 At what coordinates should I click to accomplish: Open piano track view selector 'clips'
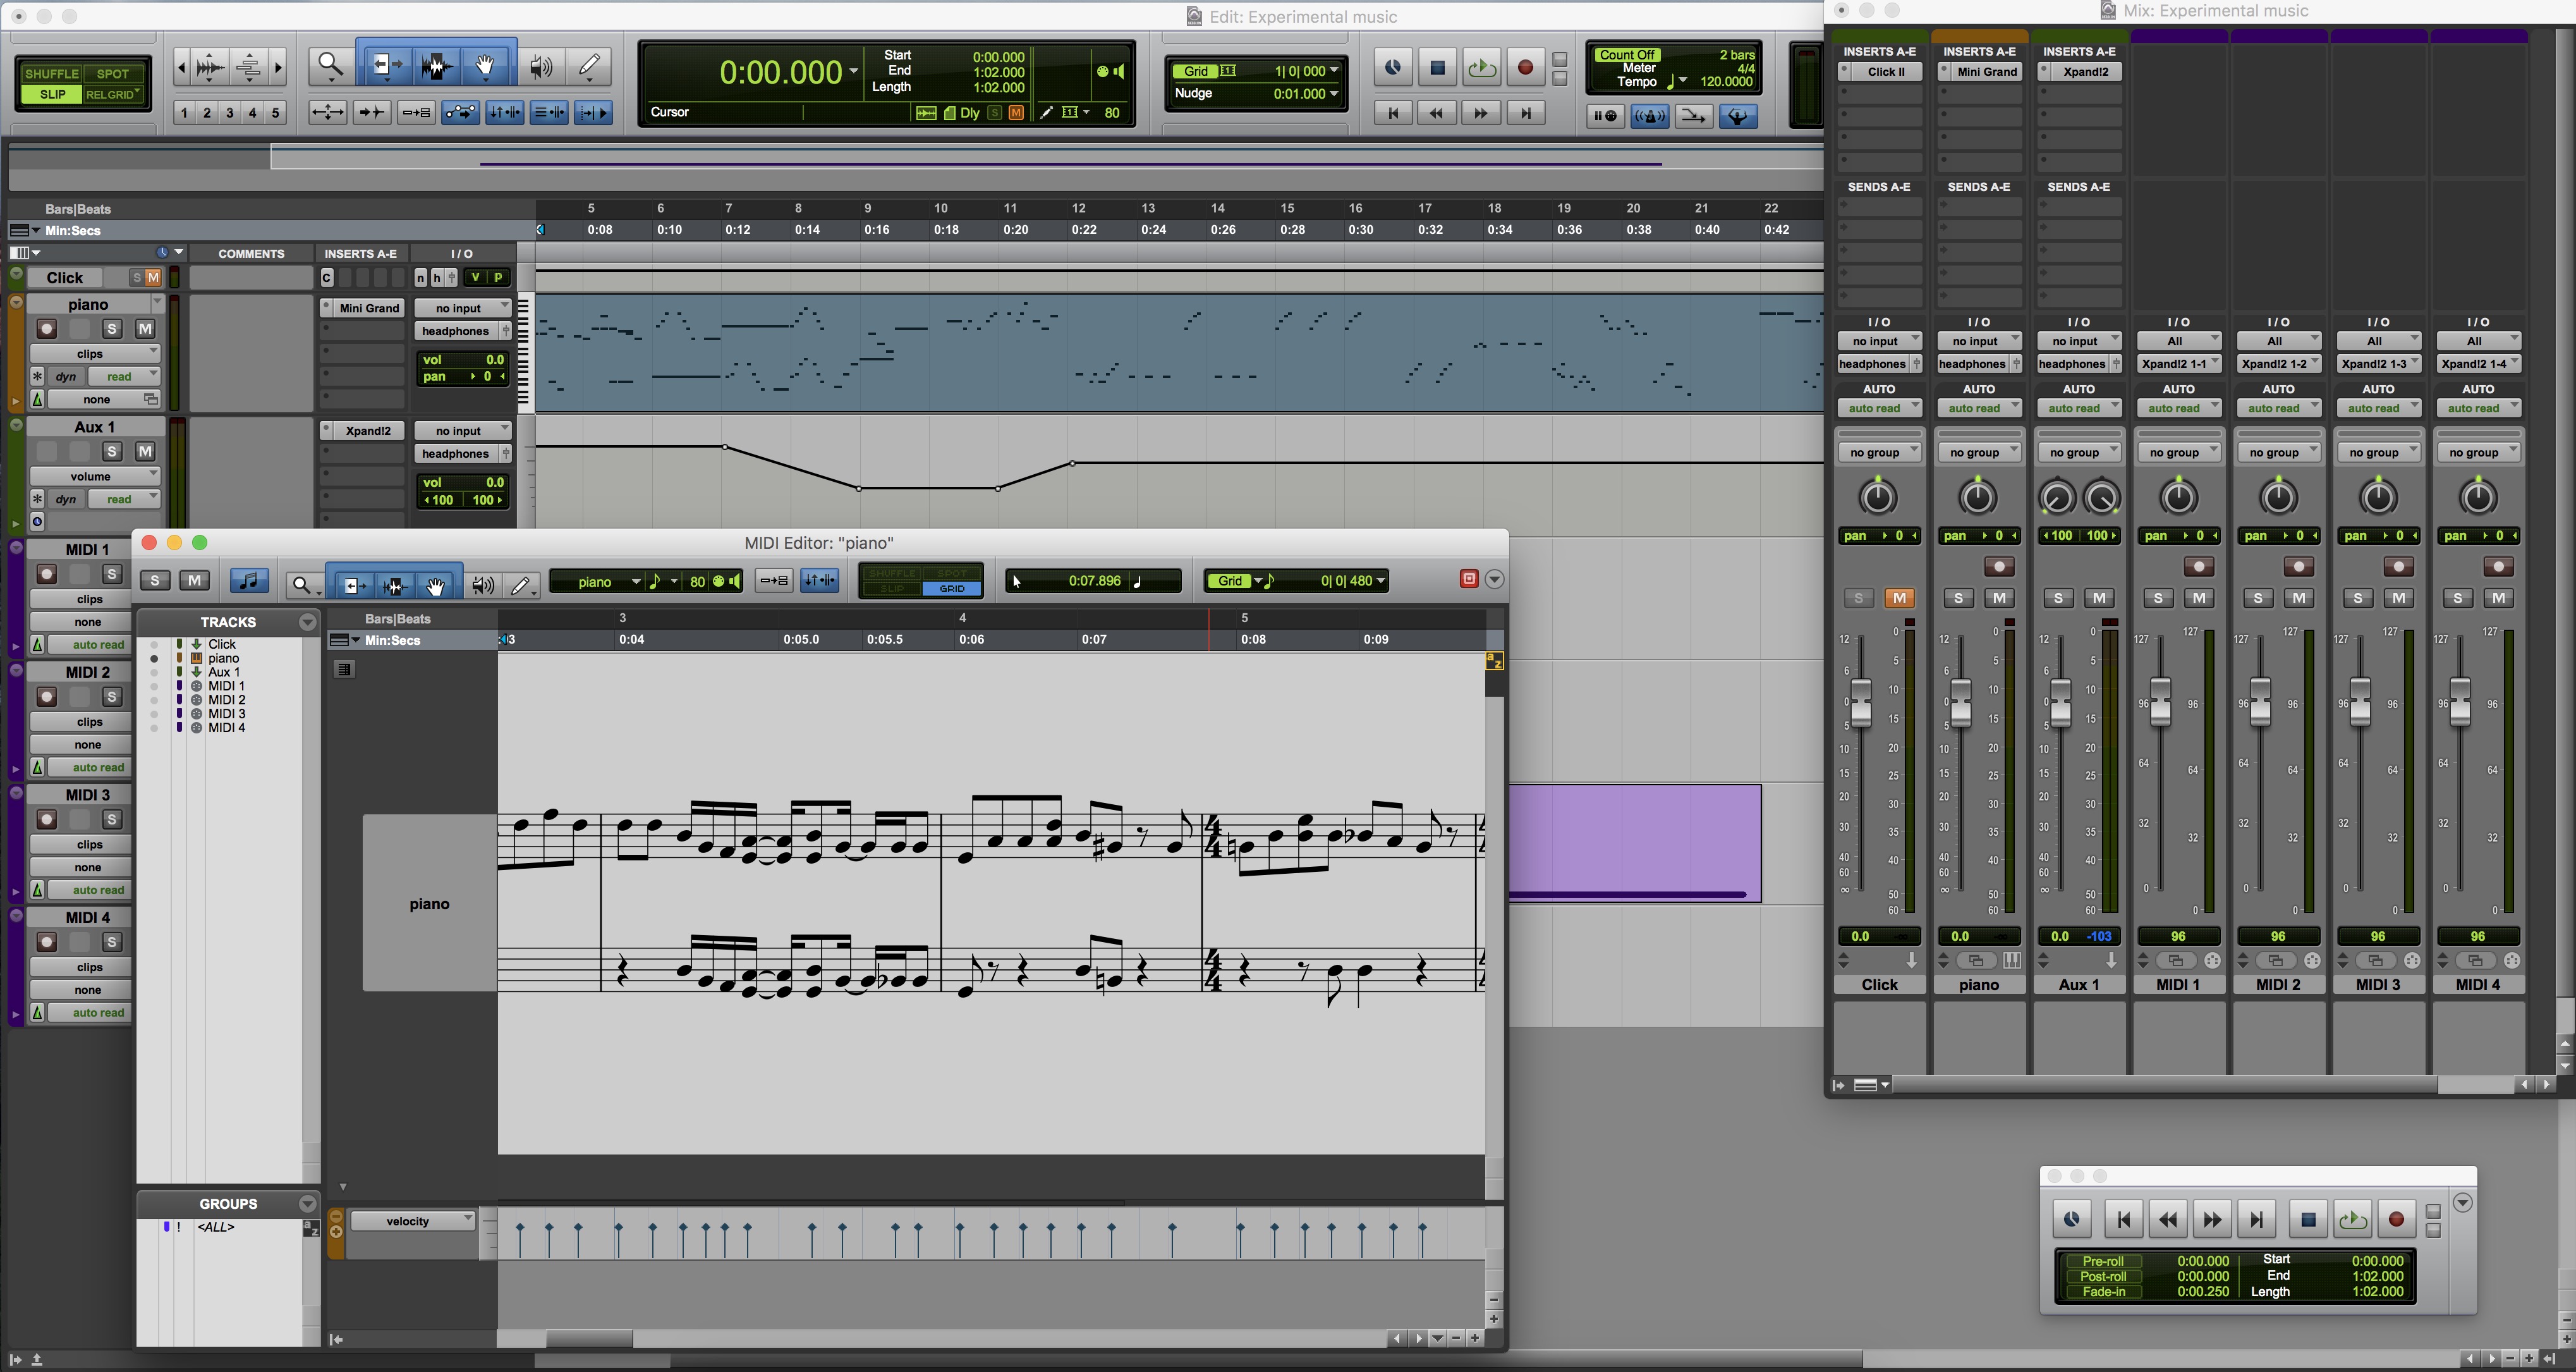(x=95, y=353)
